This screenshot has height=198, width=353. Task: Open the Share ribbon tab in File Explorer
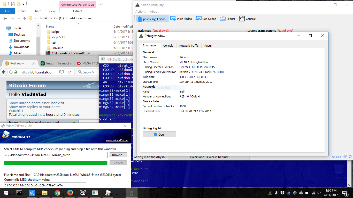pyautogui.click(x=37, y=11)
